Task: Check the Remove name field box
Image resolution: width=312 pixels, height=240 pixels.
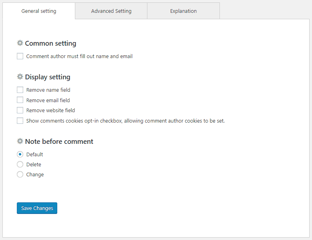Action: click(x=20, y=90)
